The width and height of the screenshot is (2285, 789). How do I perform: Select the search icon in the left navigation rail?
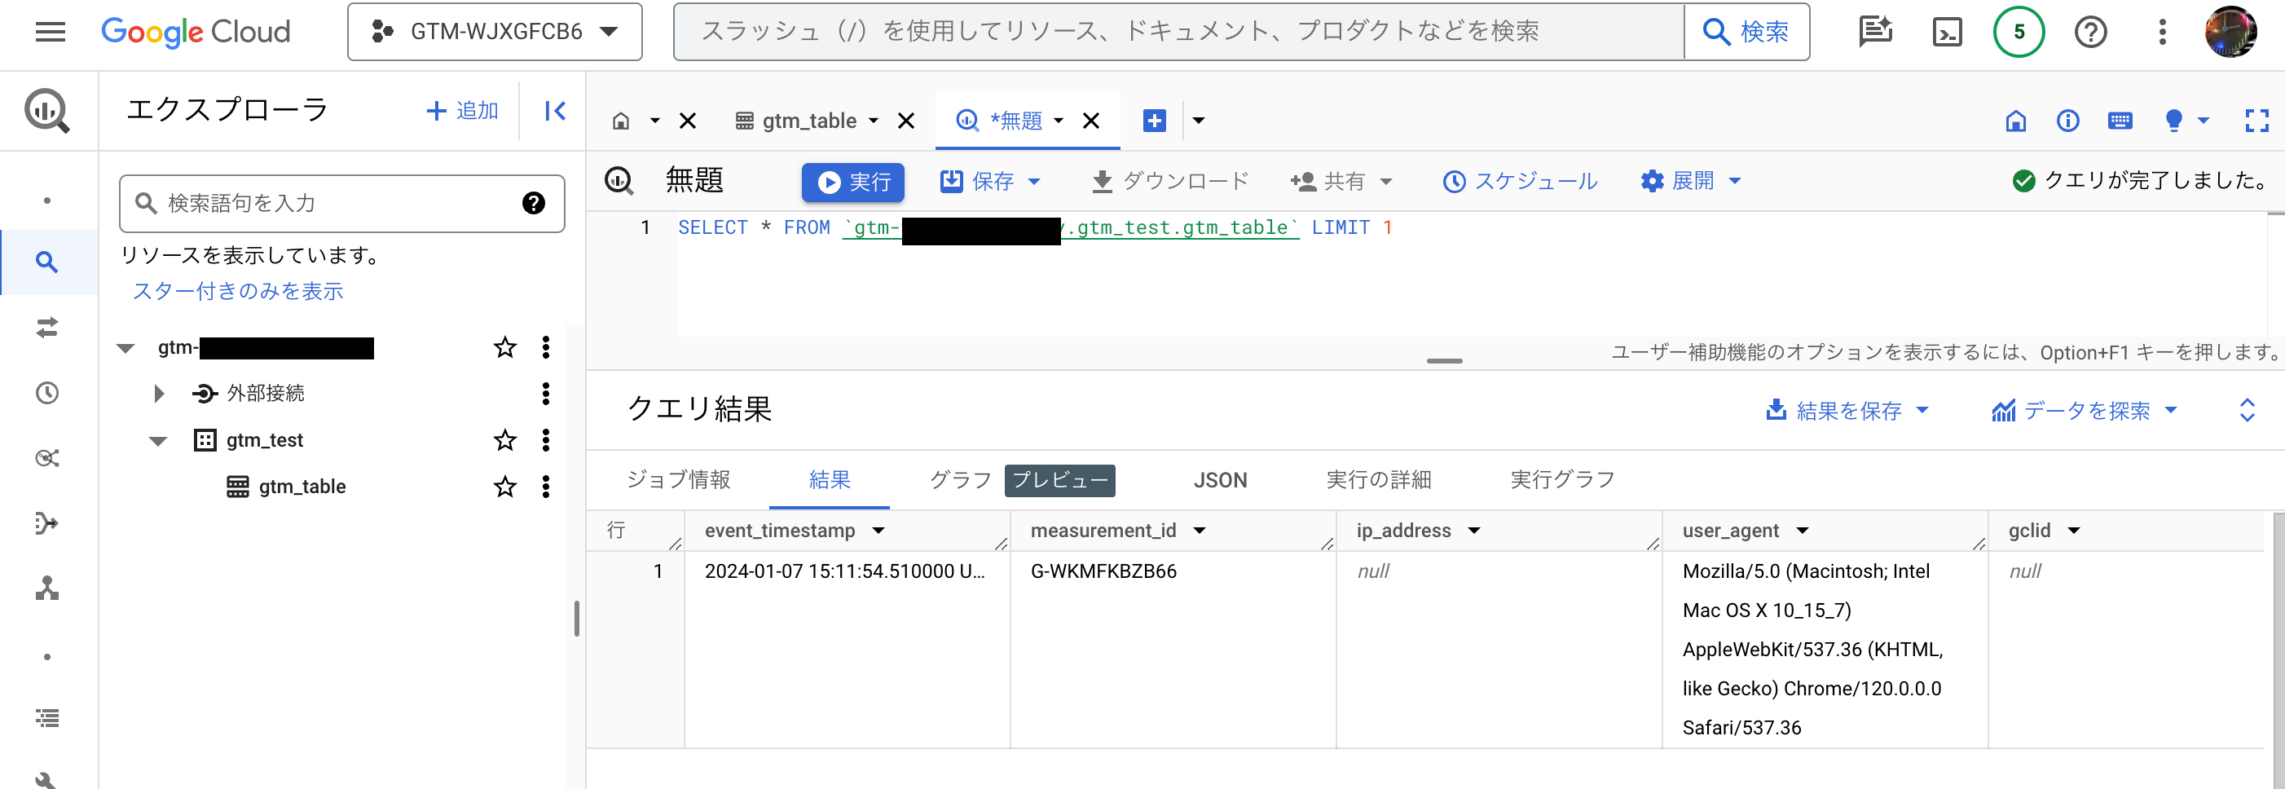(48, 262)
